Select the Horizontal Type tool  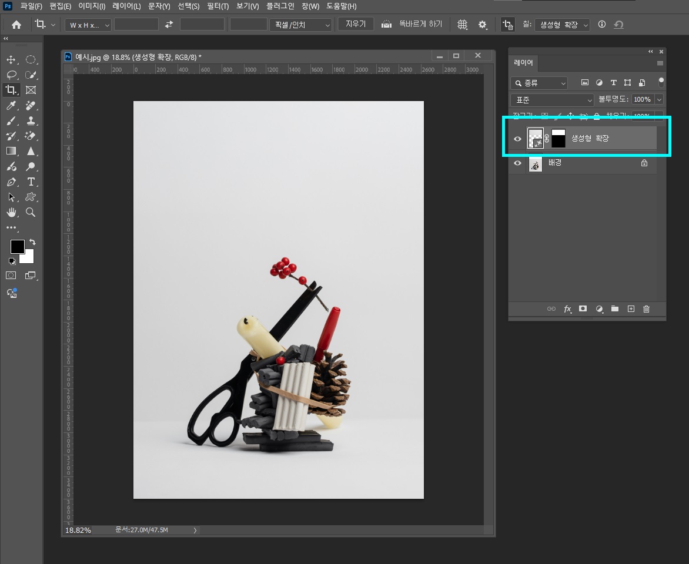pos(31,182)
